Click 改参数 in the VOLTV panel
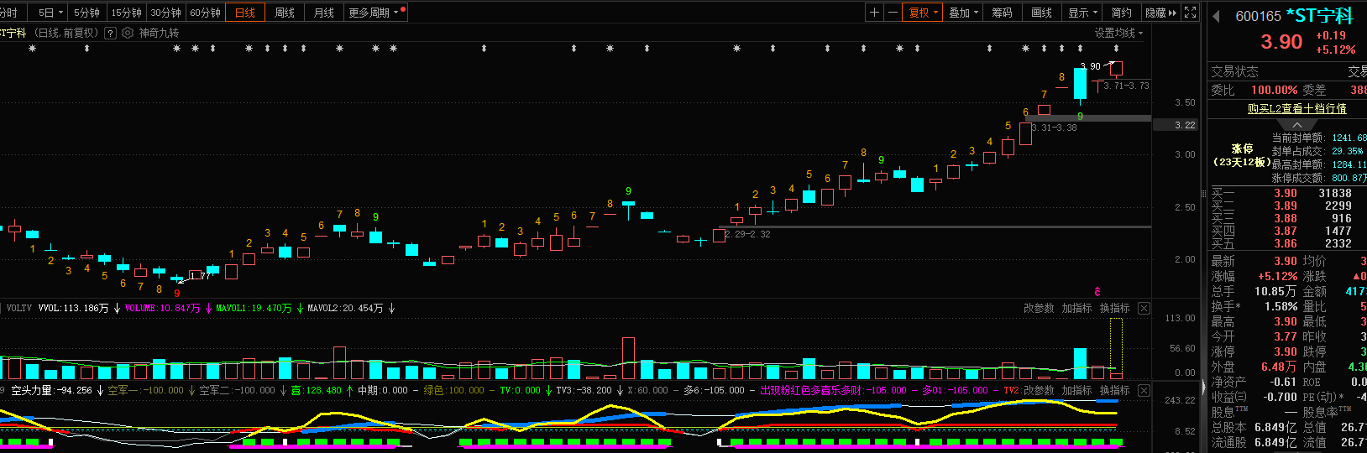Viewport: 1367px width, 453px height. [x=1039, y=309]
